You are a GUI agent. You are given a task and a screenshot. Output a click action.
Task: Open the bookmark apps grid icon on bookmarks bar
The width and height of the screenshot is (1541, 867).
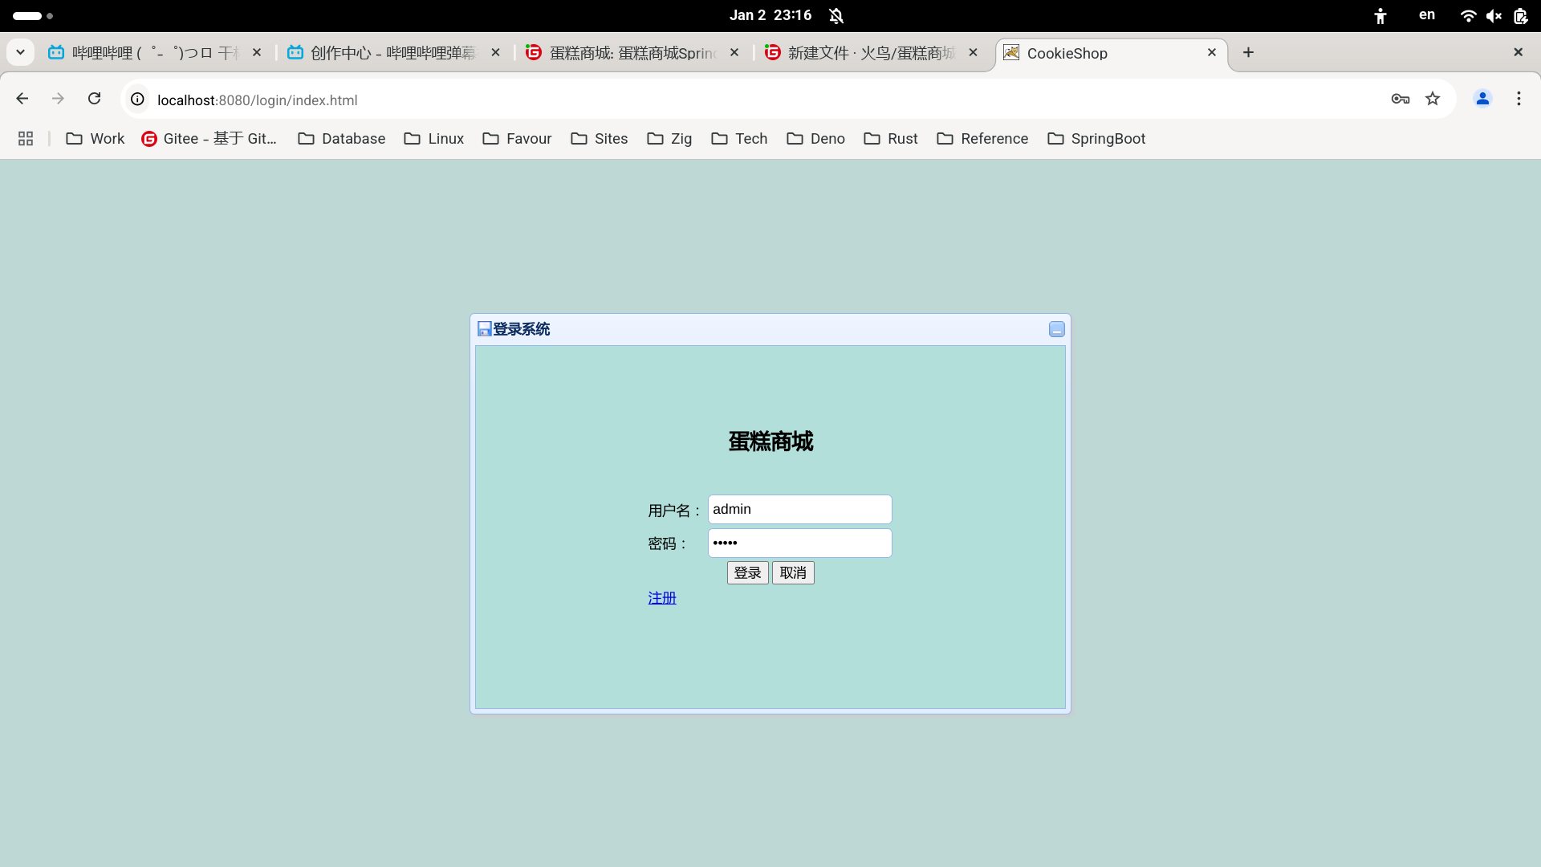25,138
